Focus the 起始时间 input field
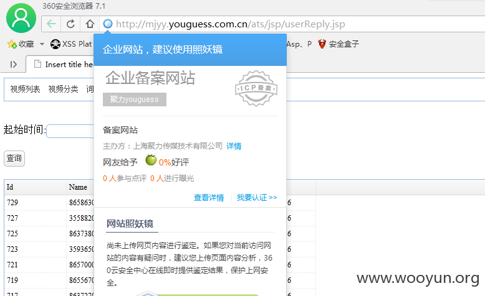Screen dimensions: 485x296 coord(70,131)
